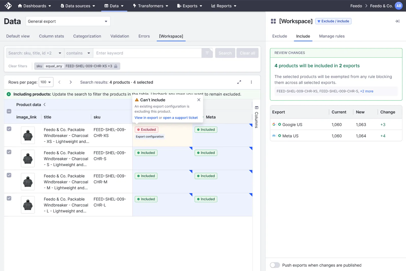
Task: Change rows per page dropdown
Action: pos(46,82)
